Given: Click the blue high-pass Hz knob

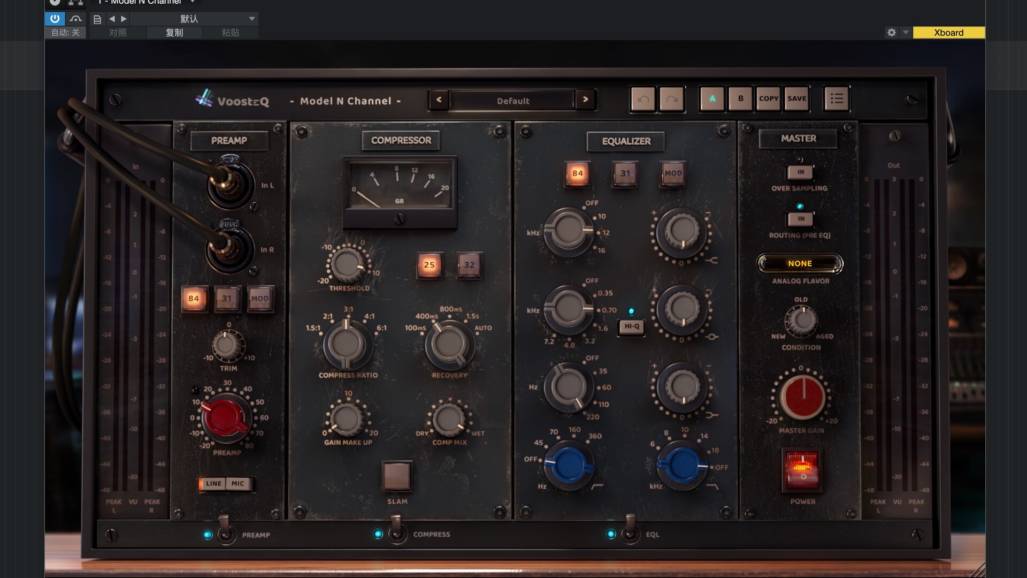Looking at the screenshot, I should (x=569, y=465).
